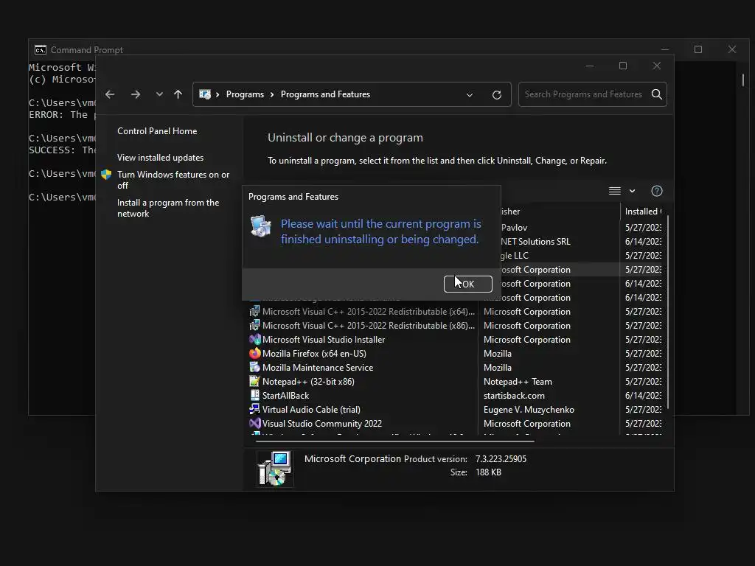
Task: Click startisback.com publisher cell
Action: point(514,395)
